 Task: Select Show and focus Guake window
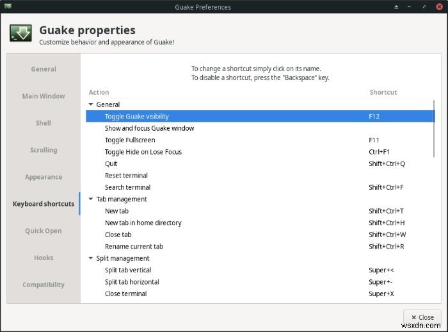click(260, 128)
